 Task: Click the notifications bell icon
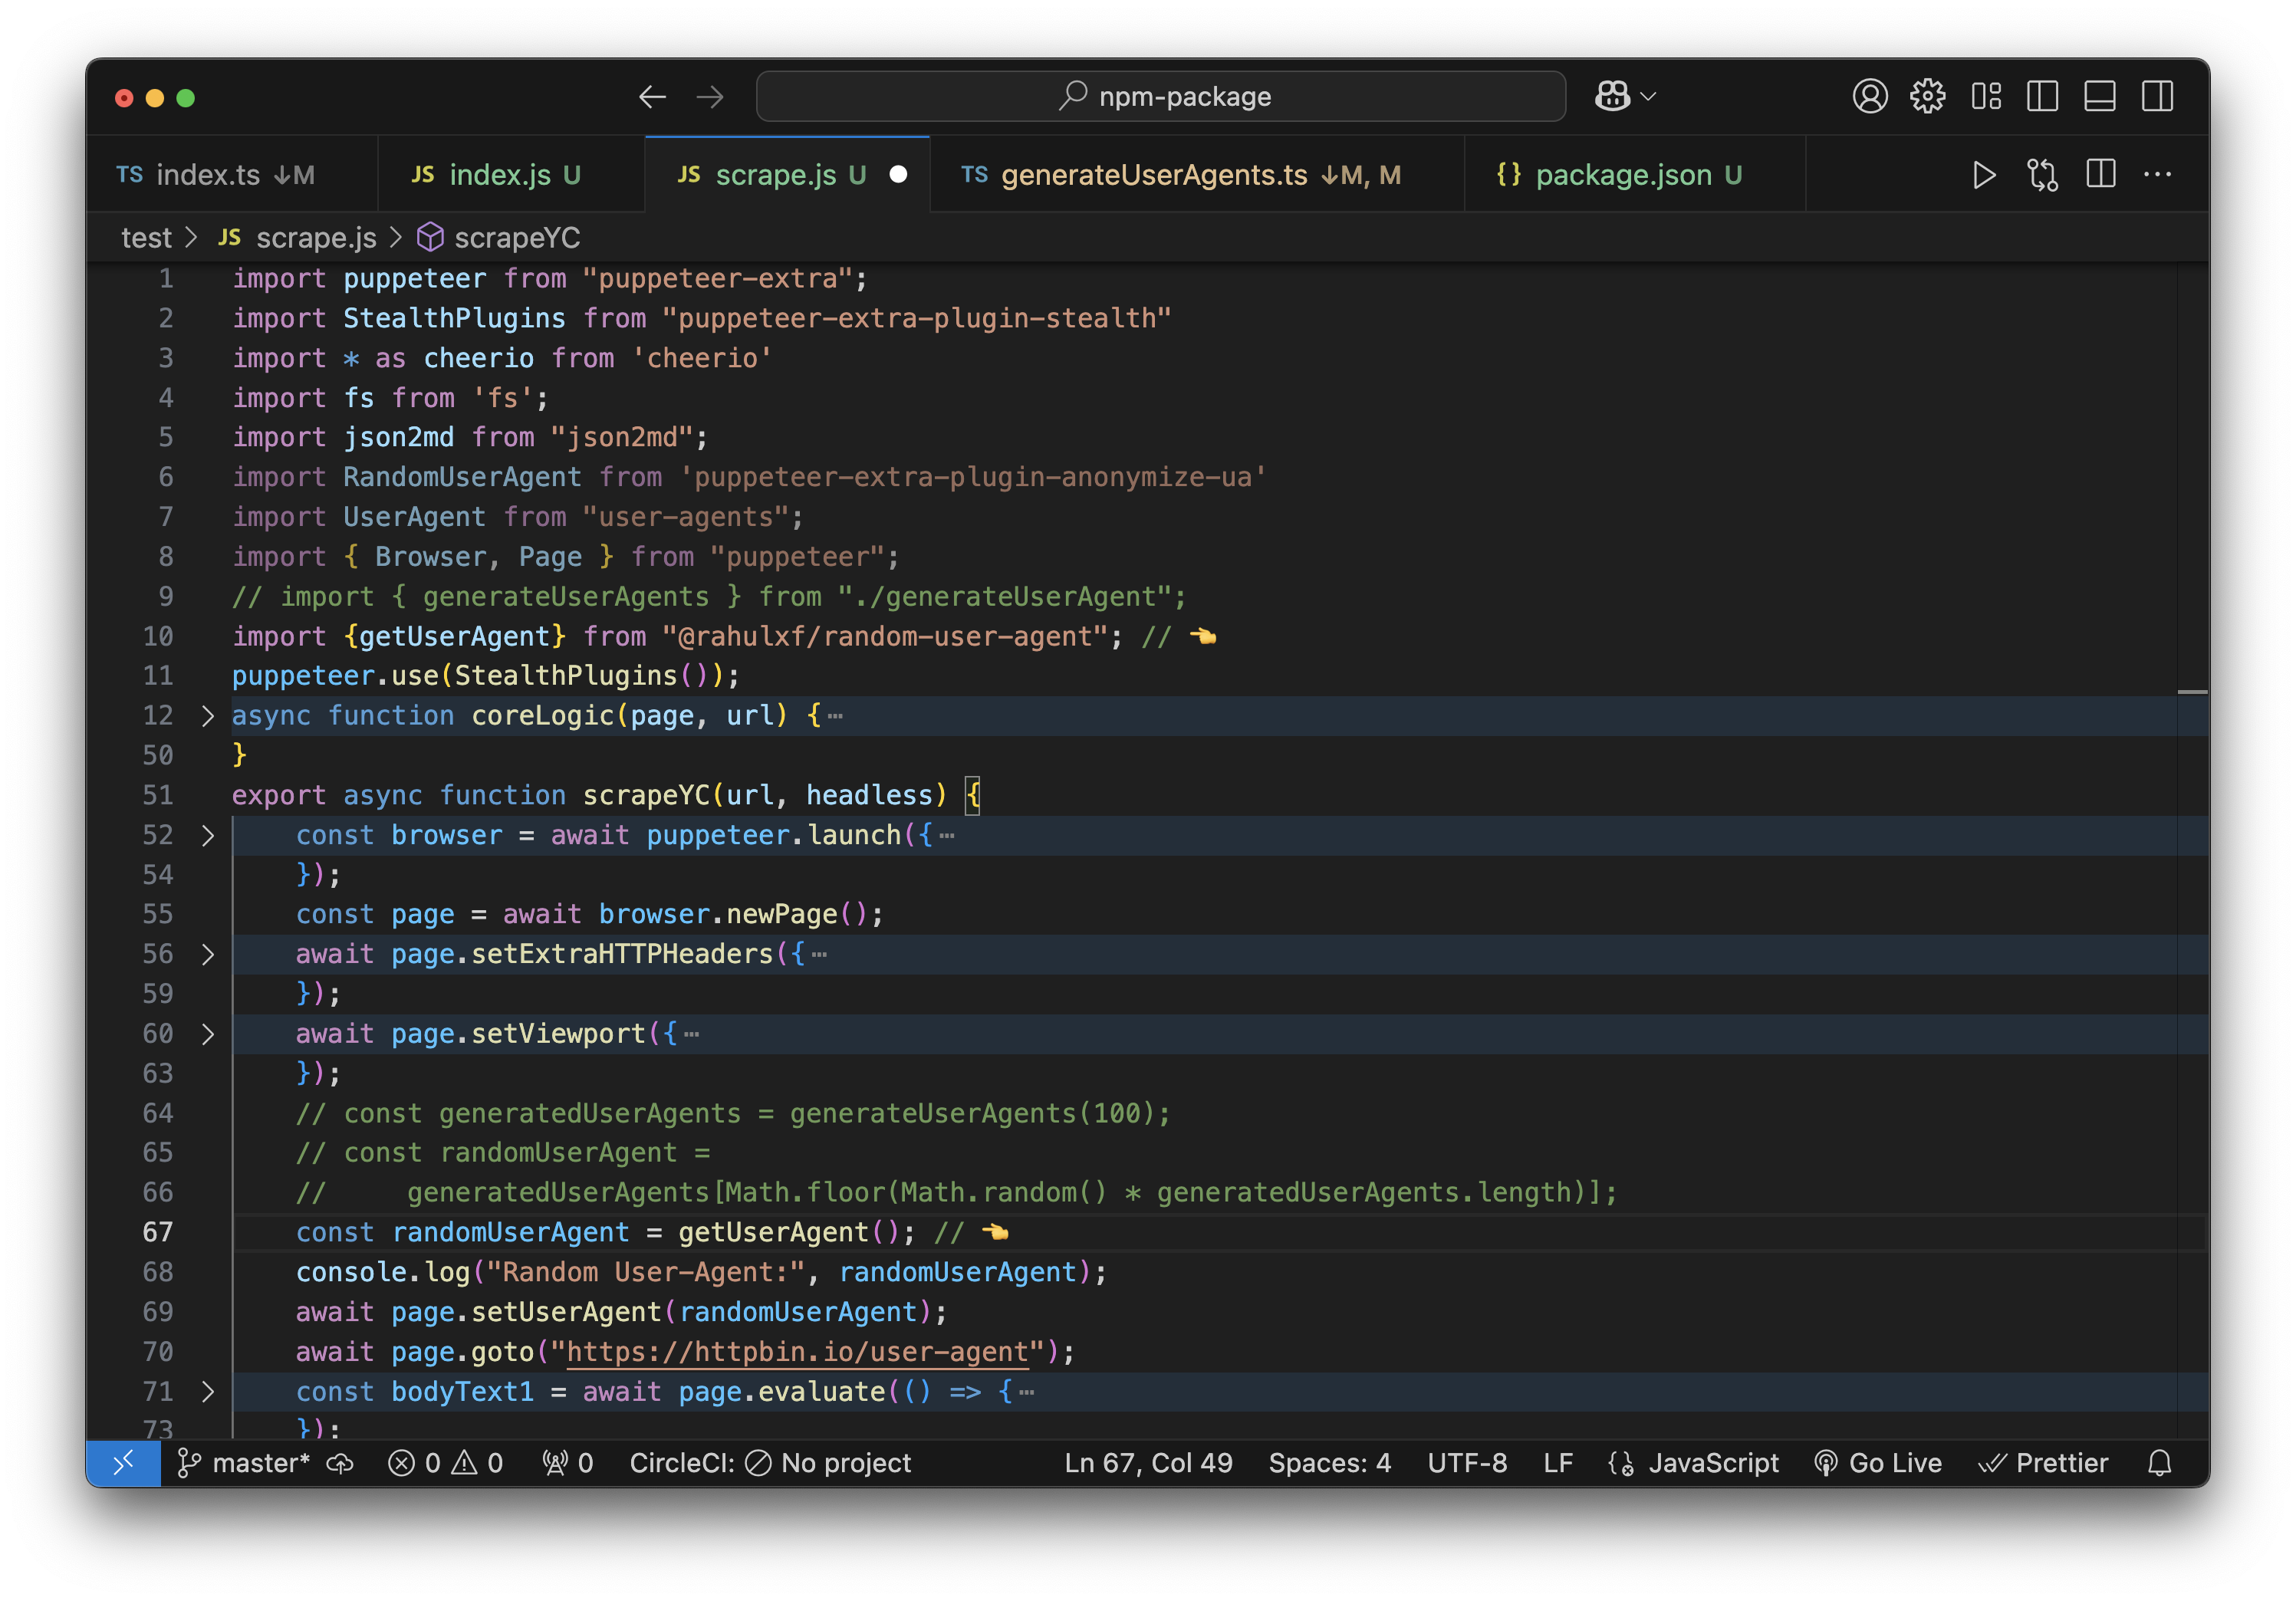click(x=2159, y=1463)
